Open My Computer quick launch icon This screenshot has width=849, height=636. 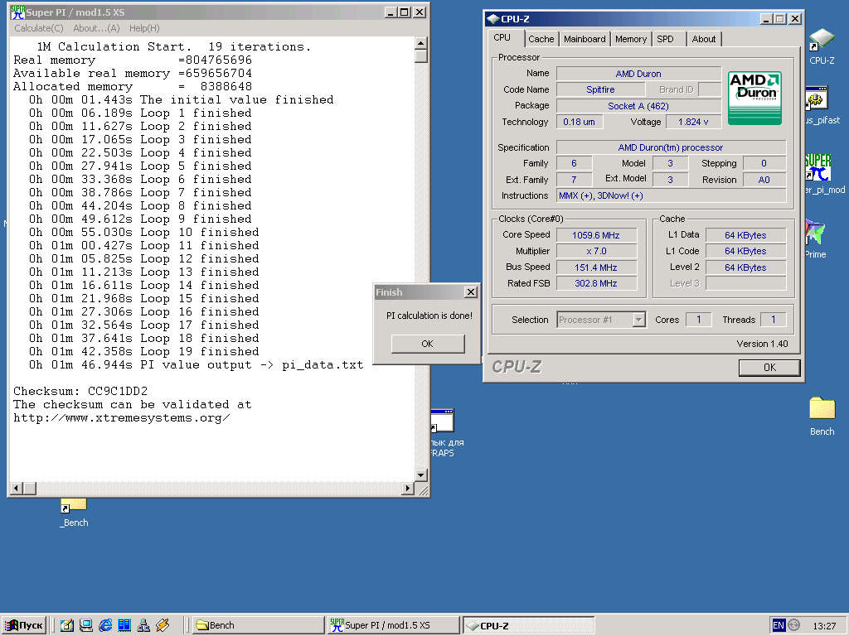pos(85,625)
